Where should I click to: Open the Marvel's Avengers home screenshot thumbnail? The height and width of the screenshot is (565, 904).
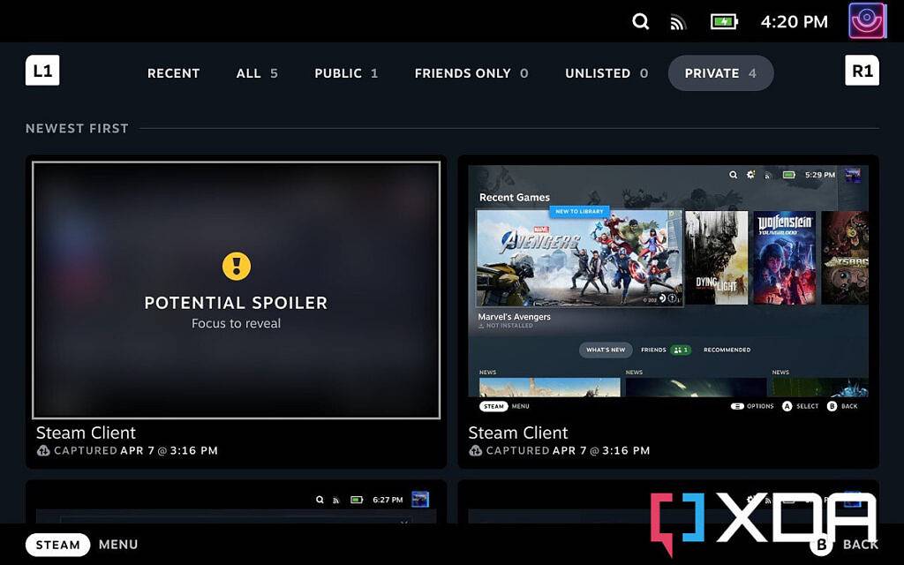668,290
